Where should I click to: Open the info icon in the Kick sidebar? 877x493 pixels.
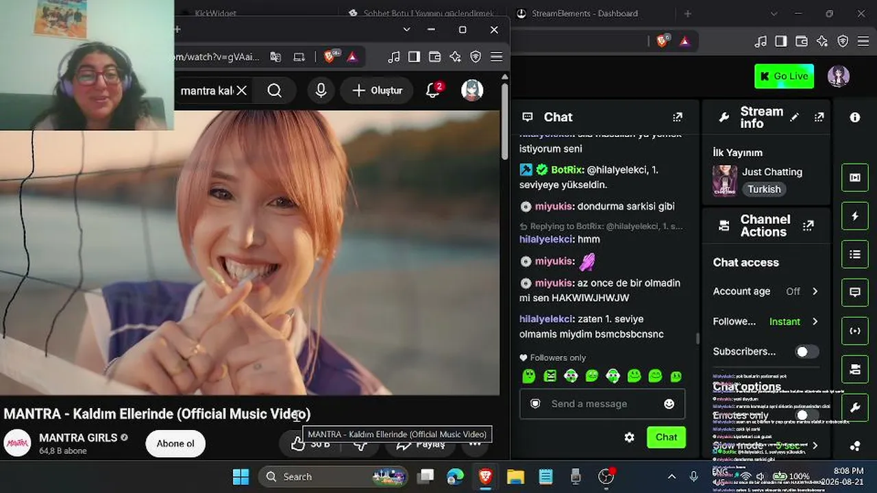pos(855,117)
